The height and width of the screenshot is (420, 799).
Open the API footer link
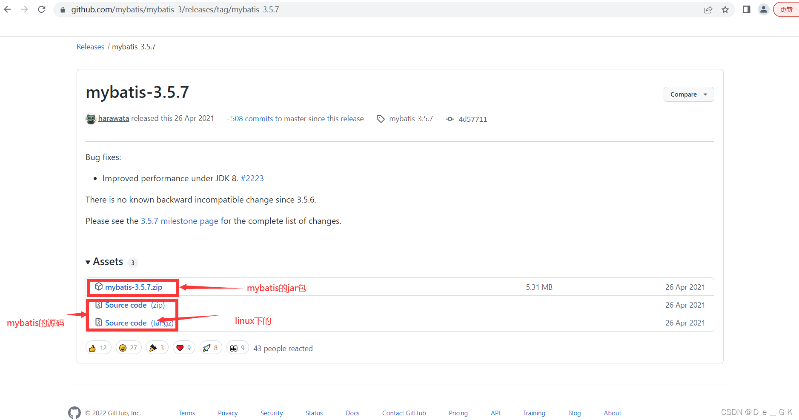tap(495, 413)
